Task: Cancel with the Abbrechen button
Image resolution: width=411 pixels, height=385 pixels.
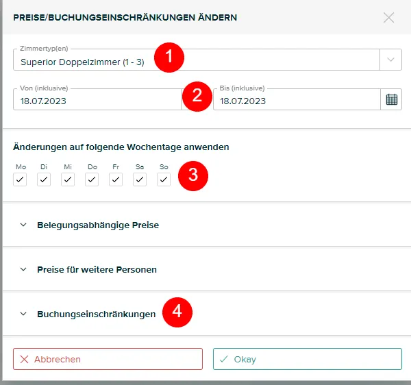Action: (108, 359)
